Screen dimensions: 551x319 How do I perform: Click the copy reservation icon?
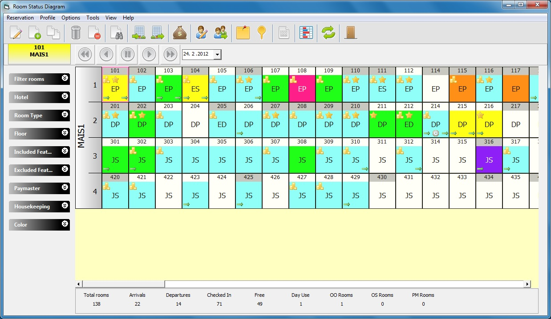pos(53,33)
